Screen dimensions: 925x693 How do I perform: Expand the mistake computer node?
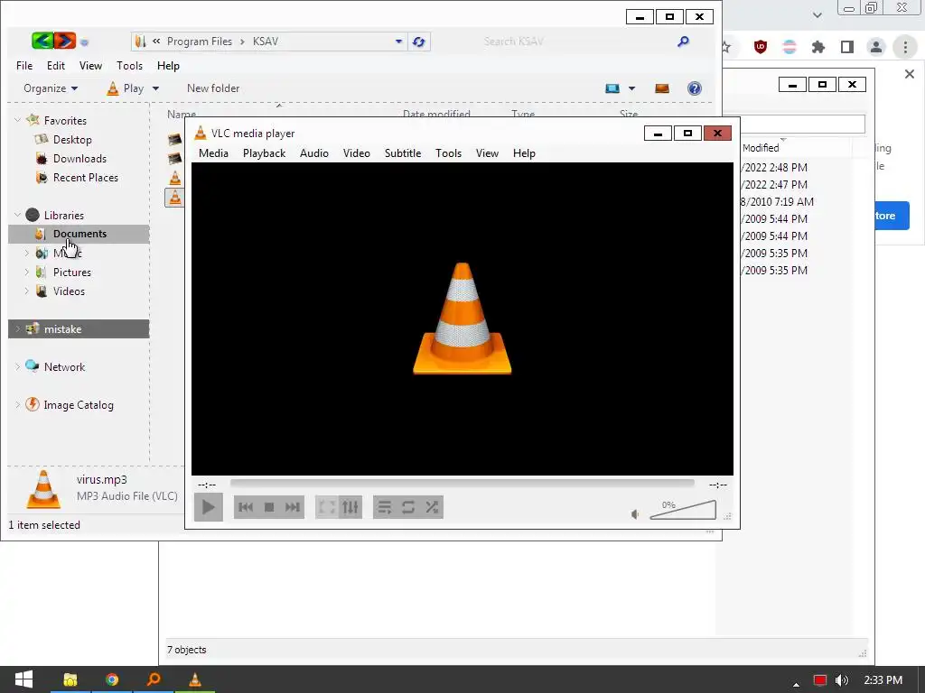[x=18, y=328]
